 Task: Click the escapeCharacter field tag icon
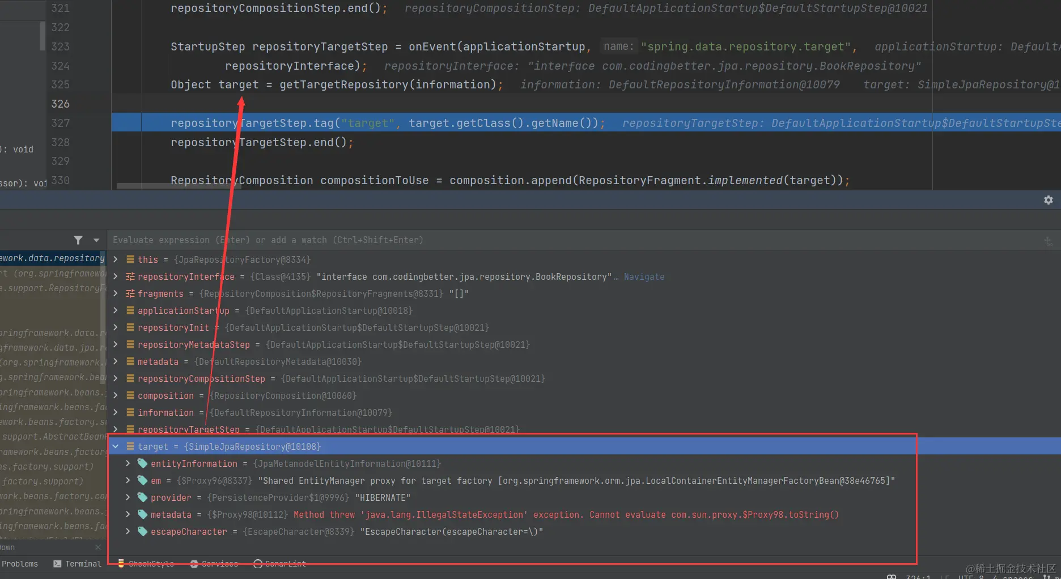[x=142, y=531]
